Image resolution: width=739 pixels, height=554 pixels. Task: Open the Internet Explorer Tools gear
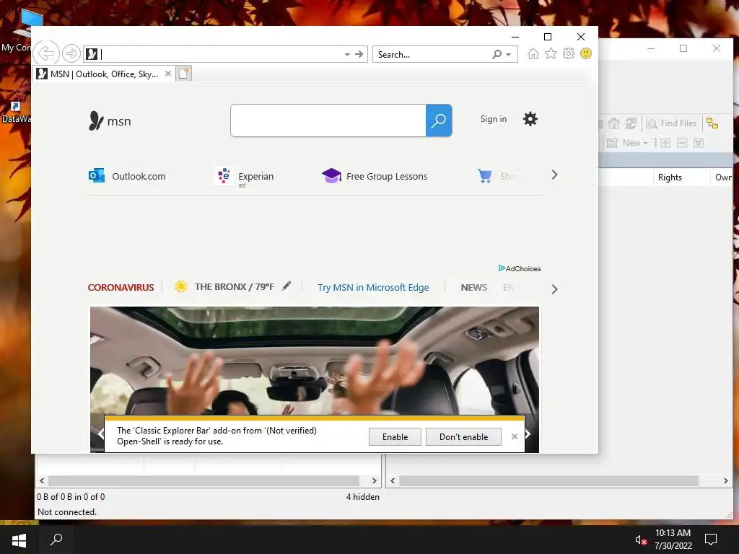click(x=569, y=53)
